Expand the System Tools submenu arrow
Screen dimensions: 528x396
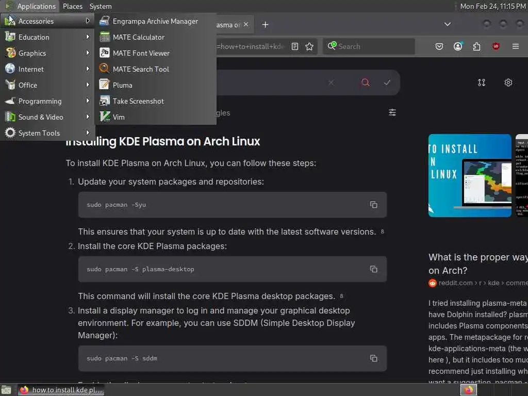click(88, 133)
